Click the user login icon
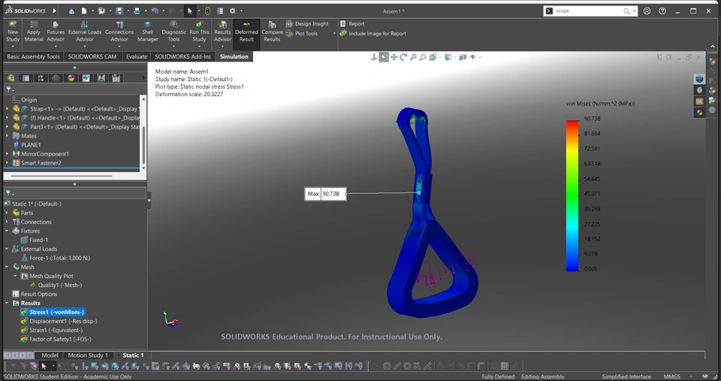The height and width of the screenshot is (381, 721). click(x=647, y=11)
